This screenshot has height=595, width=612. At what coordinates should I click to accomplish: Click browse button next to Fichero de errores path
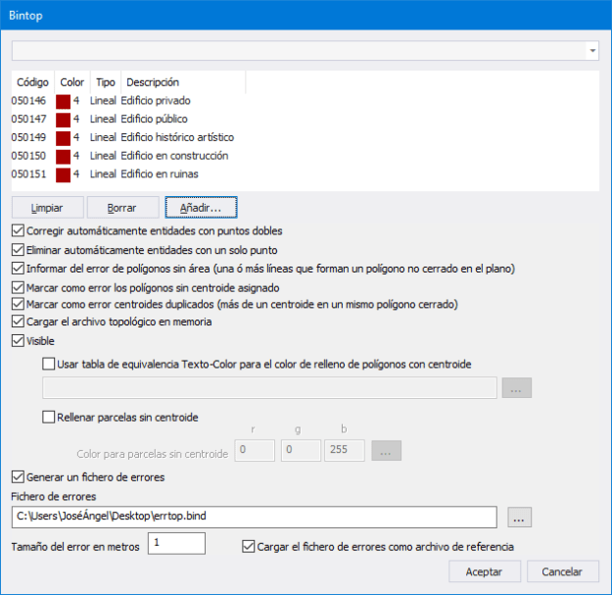point(520,517)
